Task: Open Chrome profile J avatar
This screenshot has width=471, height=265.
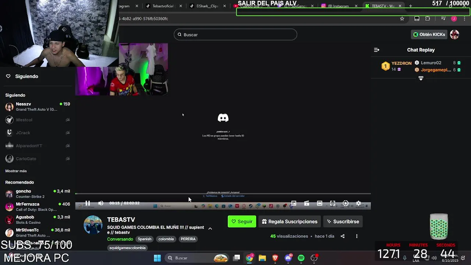Action: pyautogui.click(x=454, y=19)
